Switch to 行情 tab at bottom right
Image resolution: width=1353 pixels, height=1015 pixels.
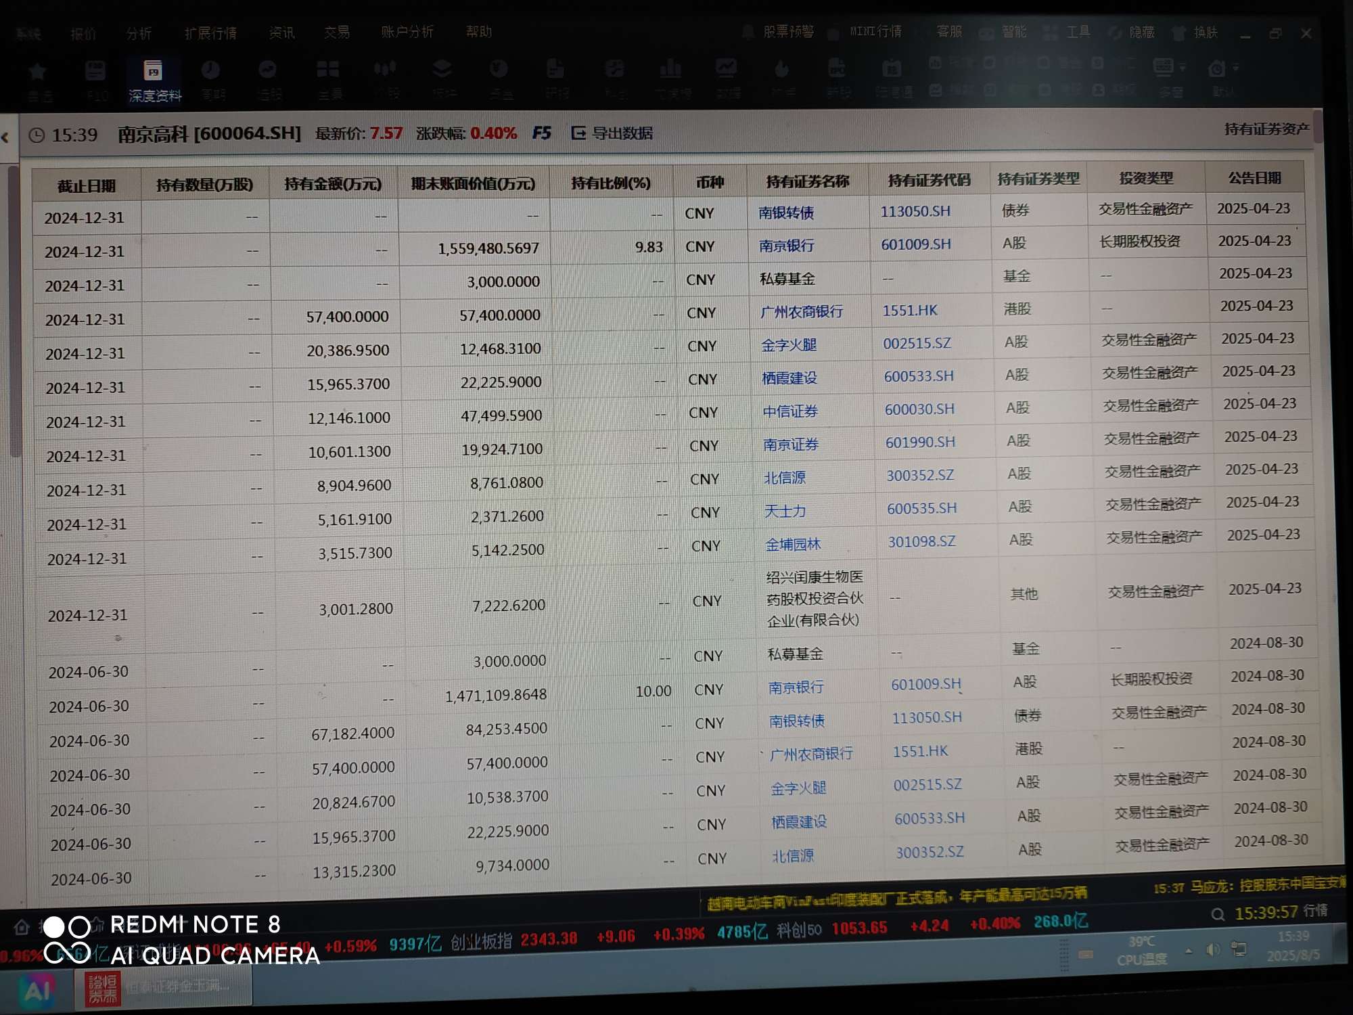click(1316, 910)
